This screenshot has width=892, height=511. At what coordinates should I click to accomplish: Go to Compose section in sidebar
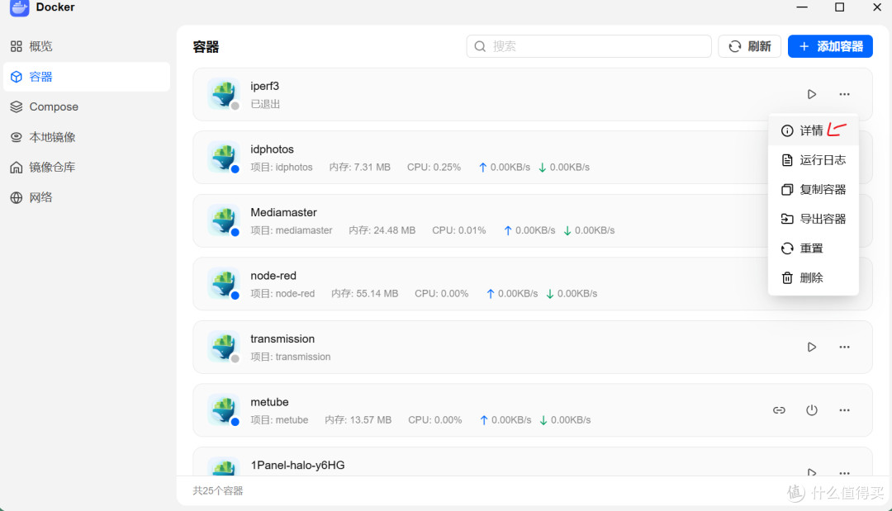(x=87, y=106)
